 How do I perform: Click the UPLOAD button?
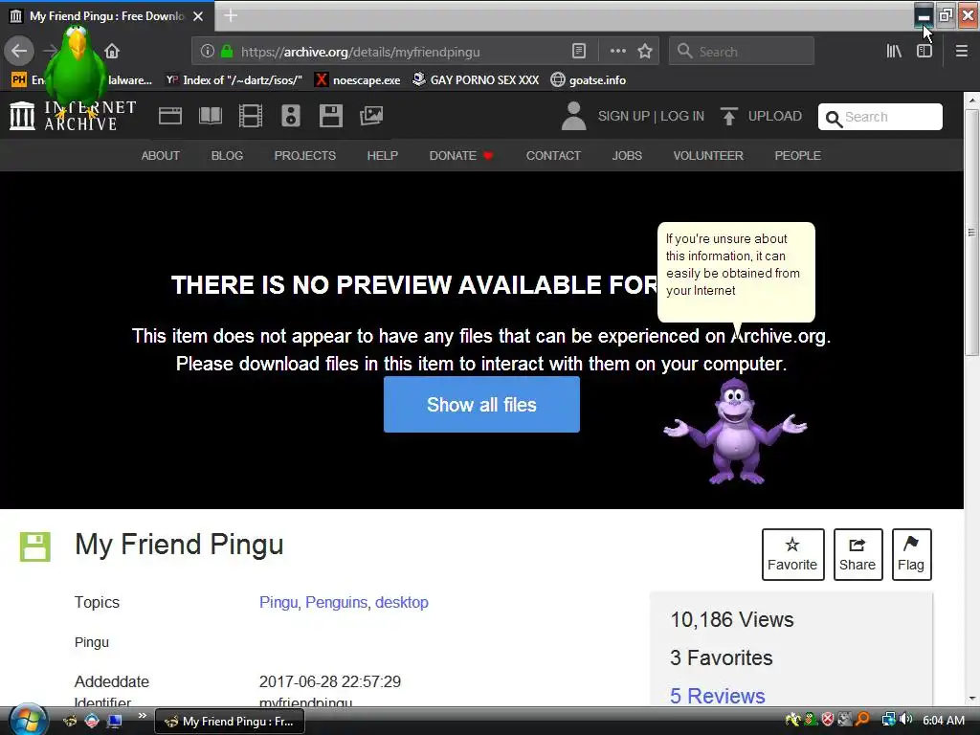coord(761,116)
